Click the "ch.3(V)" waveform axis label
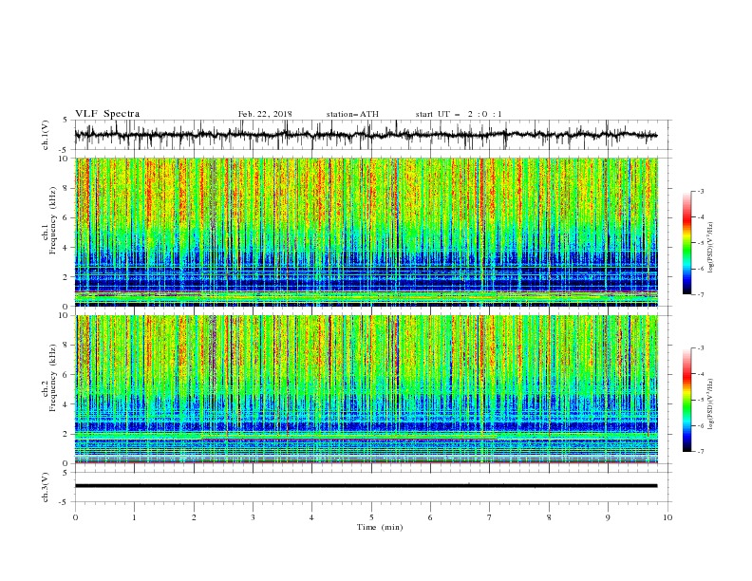 (46, 487)
